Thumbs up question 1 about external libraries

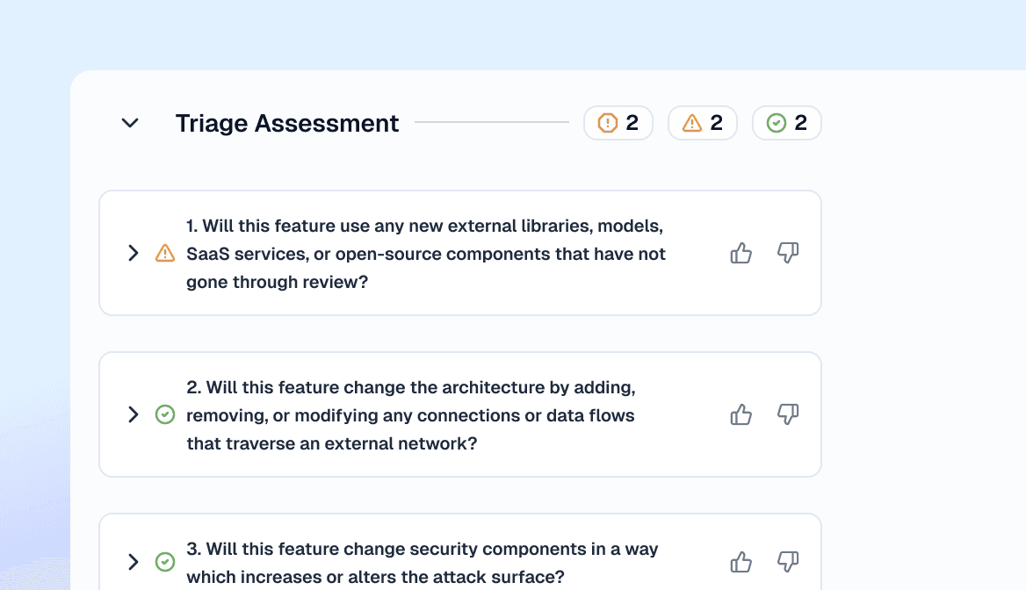click(x=741, y=253)
